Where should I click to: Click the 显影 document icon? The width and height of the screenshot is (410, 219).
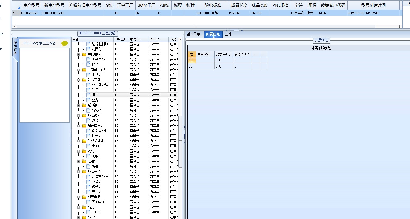[88, 100]
